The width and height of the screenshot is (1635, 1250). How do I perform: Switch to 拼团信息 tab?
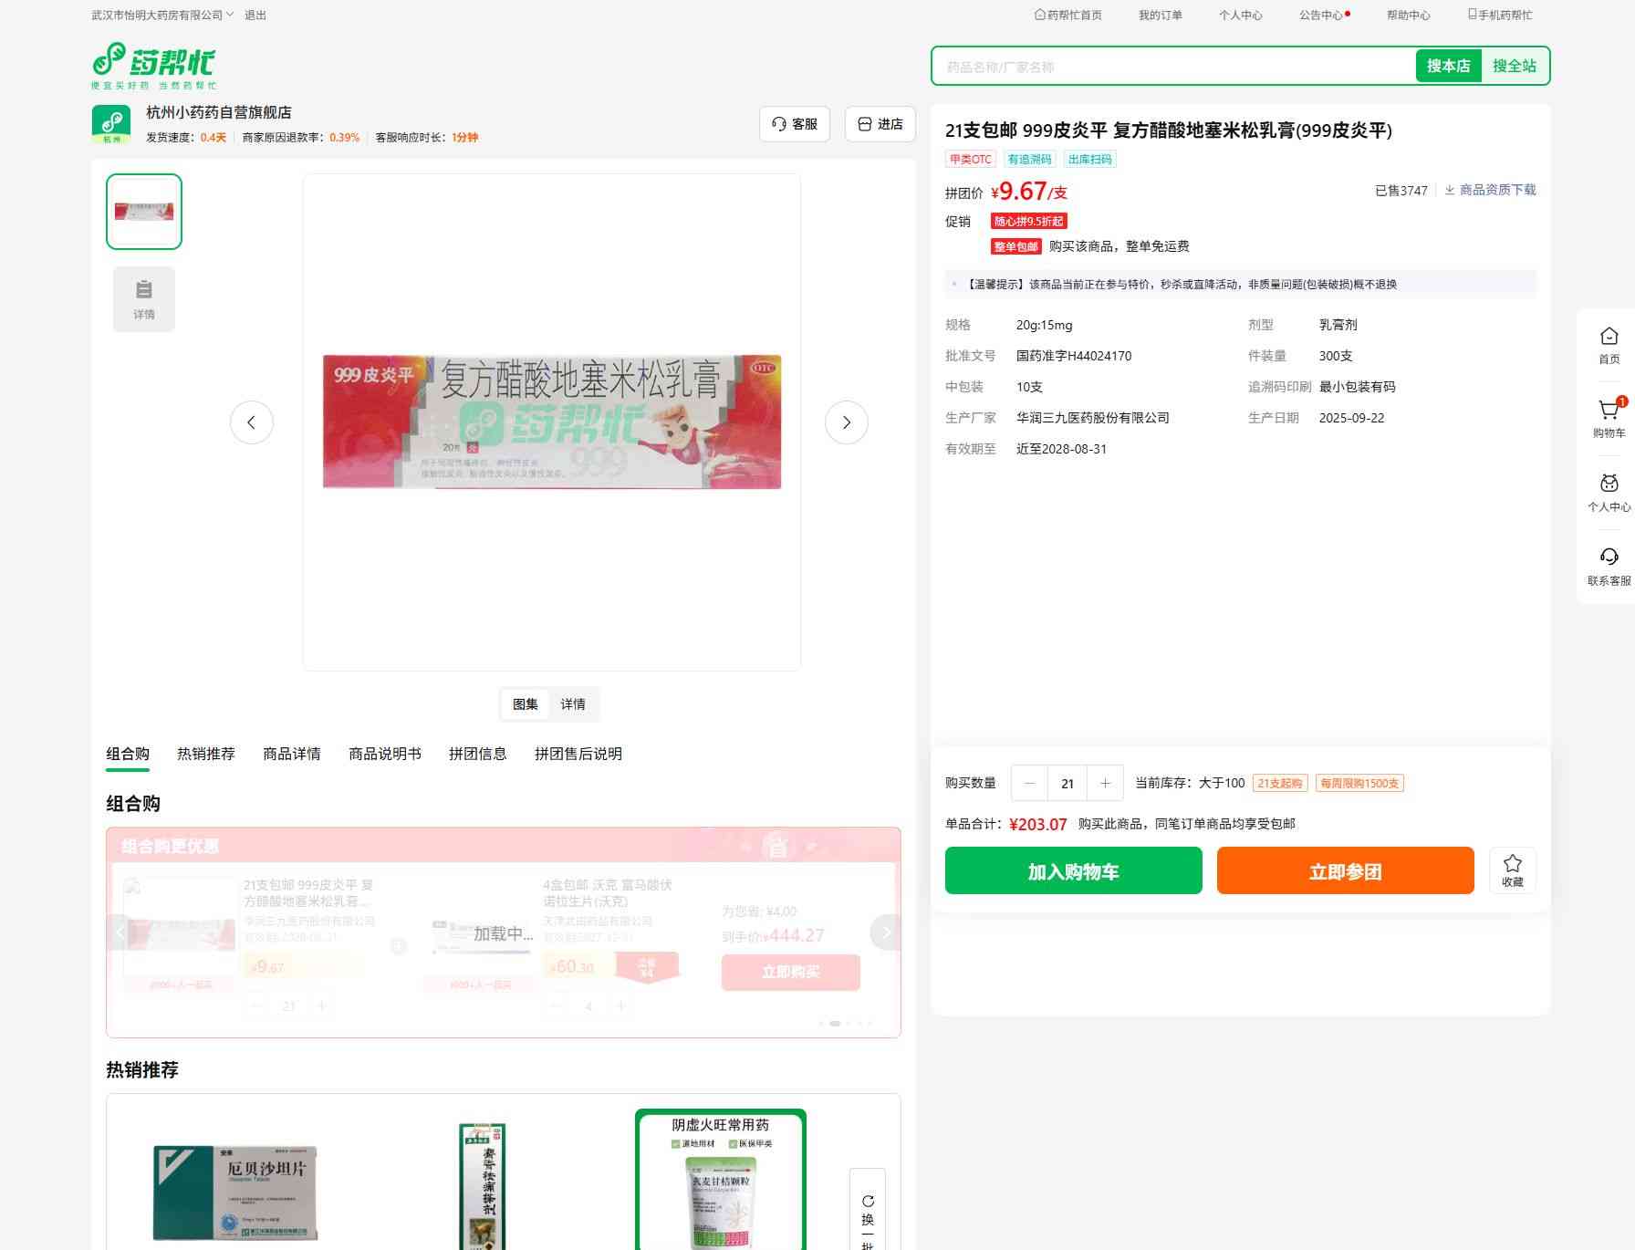pos(477,754)
